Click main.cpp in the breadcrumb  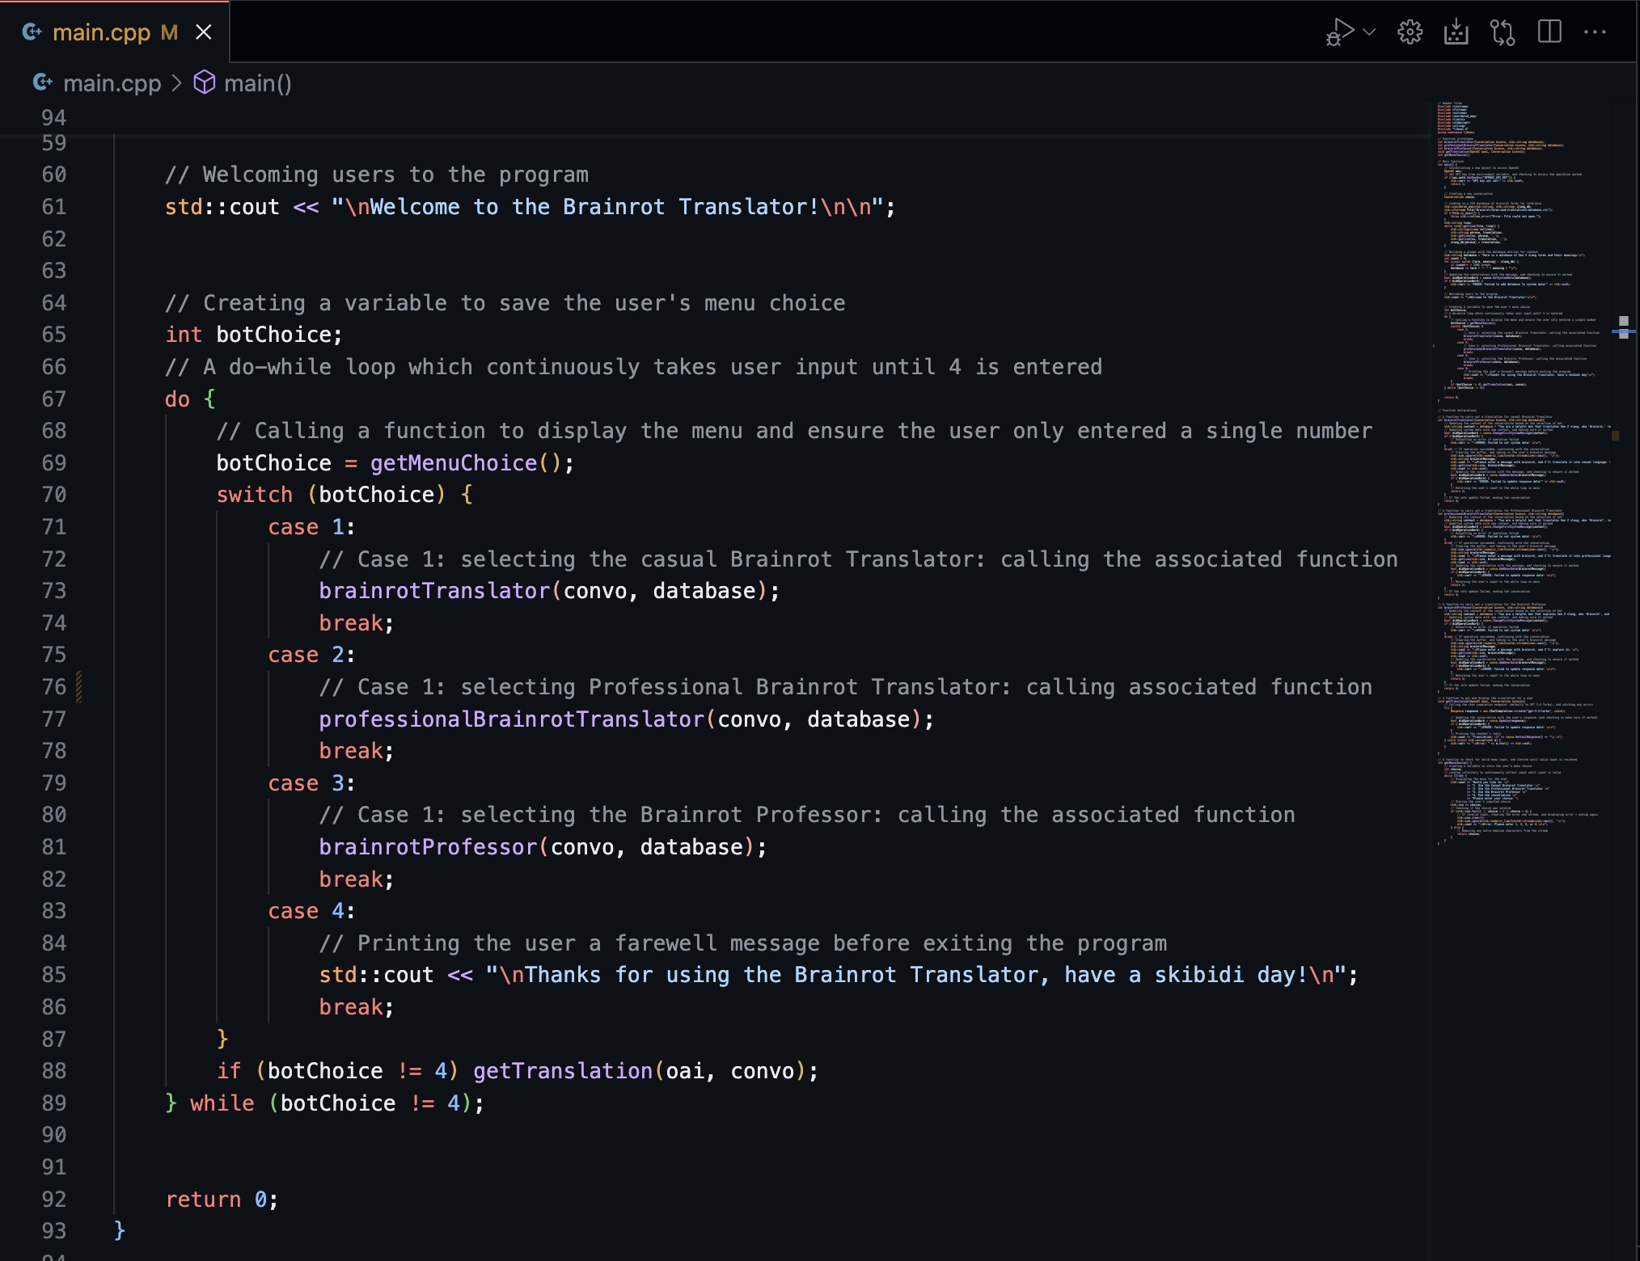point(112,83)
